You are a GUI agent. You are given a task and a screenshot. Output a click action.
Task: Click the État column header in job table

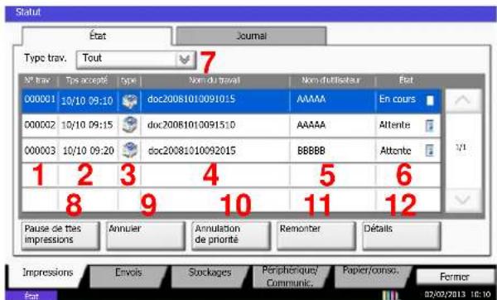(x=406, y=80)
